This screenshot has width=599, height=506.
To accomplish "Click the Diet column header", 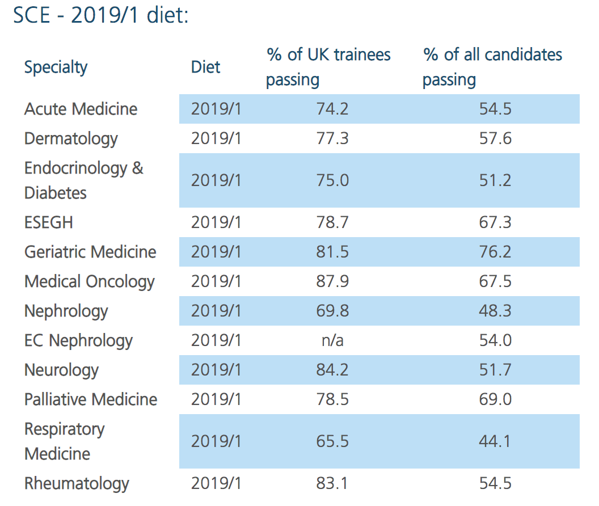I will point(205,67).
